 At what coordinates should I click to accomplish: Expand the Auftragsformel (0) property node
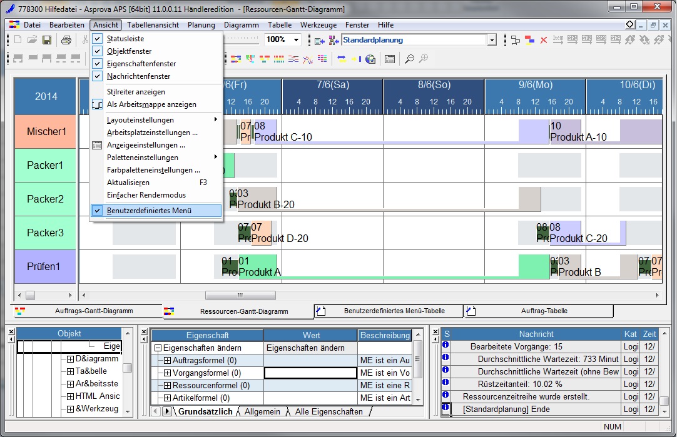coord(168,361)
